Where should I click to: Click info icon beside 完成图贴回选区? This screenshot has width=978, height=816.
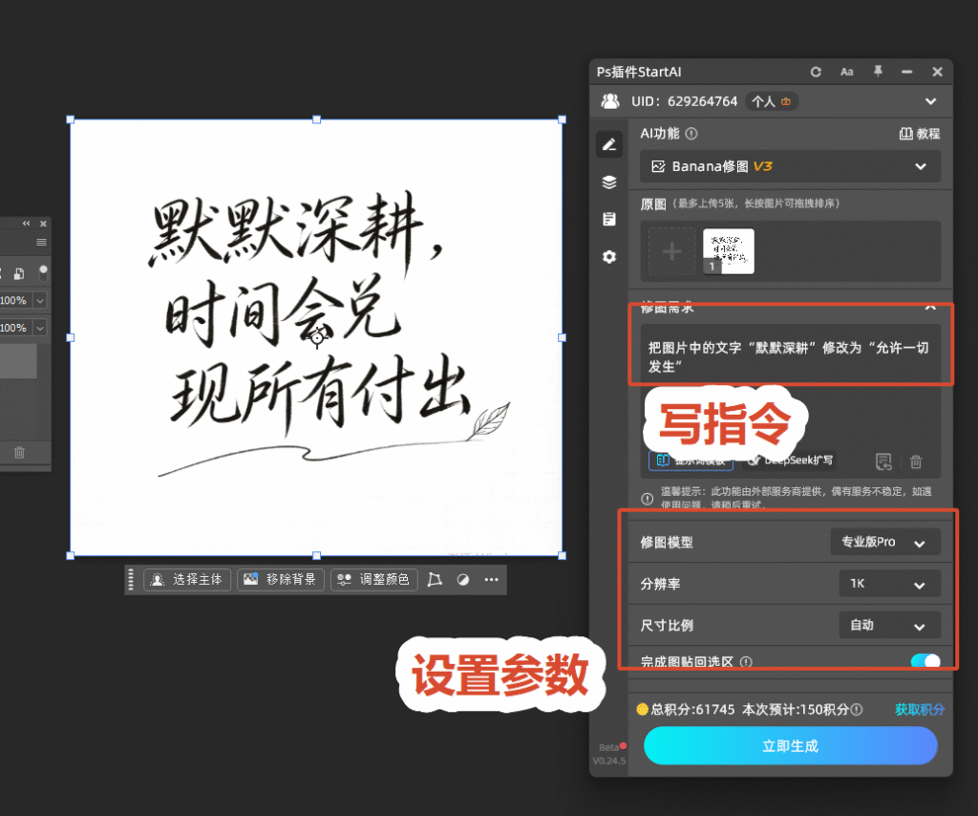coord(746,661)
